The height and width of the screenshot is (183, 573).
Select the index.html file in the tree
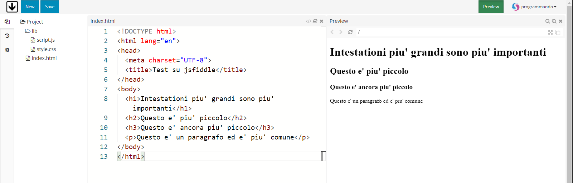coord(41,58)
